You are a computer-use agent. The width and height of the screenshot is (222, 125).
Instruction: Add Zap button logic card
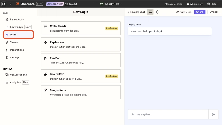(81, 44)
